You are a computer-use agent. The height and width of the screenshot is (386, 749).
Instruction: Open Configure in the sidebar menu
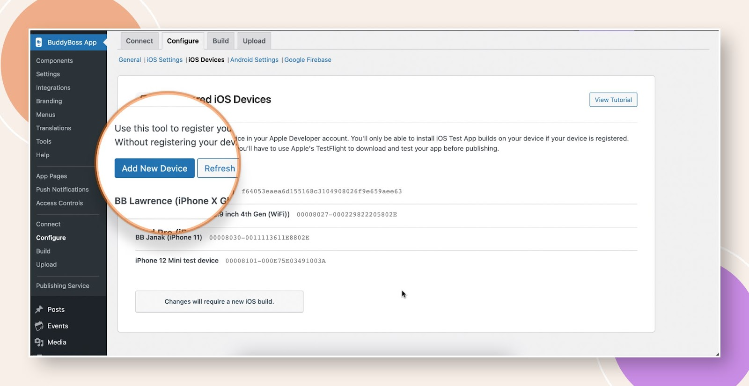[51, 238]
